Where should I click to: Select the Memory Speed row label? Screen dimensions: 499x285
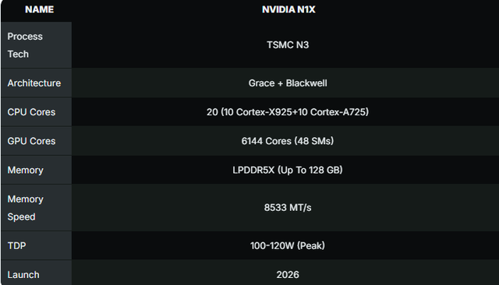(25, 208)
